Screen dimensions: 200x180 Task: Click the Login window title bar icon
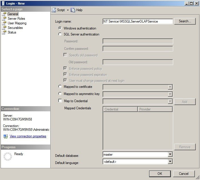(x=3, y=3)
